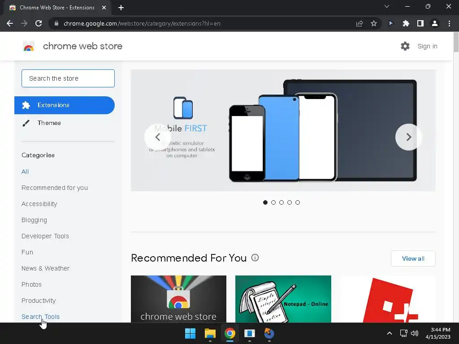Show hidden system tray icons
The width and height of the screenshot is (459, 344).
click(390, 333)
